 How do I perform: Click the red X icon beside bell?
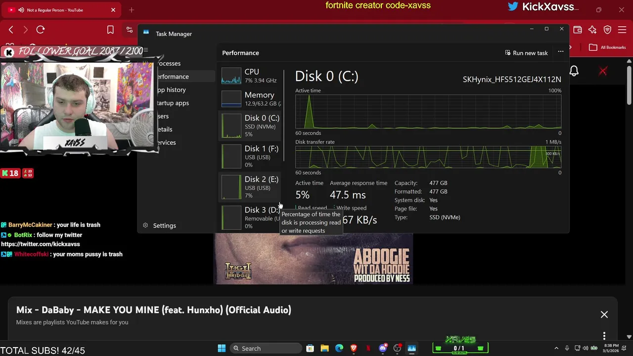pyautogui.click(x=603, y=71)
